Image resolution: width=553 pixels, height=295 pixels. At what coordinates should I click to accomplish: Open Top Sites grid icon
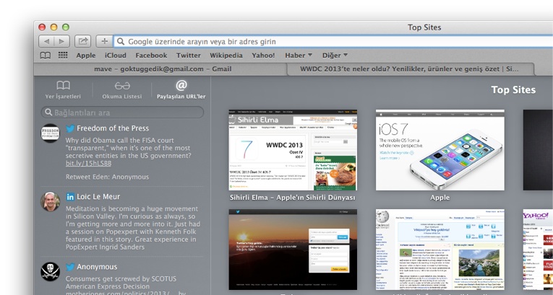coord(63,56)
